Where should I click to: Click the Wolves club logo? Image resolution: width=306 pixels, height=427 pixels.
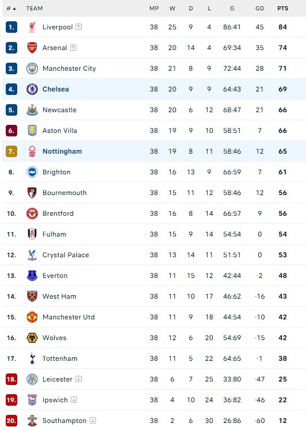[x=32, y=338]
